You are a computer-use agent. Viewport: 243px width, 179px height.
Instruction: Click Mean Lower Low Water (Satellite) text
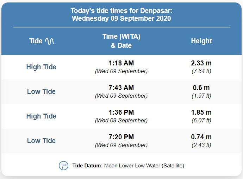click(x=144, y=166)
